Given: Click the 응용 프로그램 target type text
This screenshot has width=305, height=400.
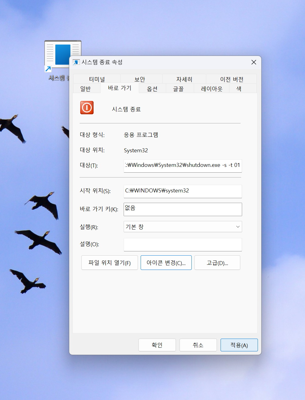Looking at the screenshot, I should pos(141,135).
